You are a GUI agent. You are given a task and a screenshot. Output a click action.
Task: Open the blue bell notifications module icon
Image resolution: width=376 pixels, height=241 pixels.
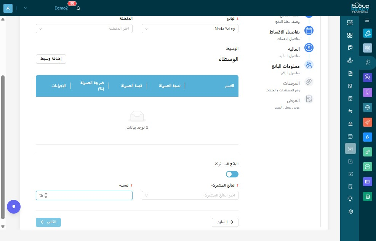[367, 137]
